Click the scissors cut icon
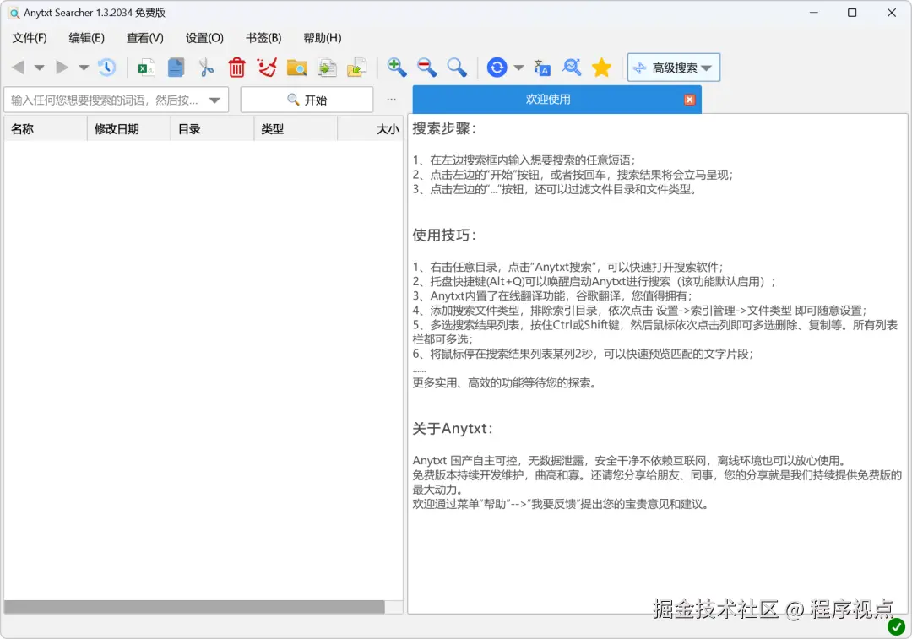This screenshot has width=912, height=639. [x=206, y=68]
